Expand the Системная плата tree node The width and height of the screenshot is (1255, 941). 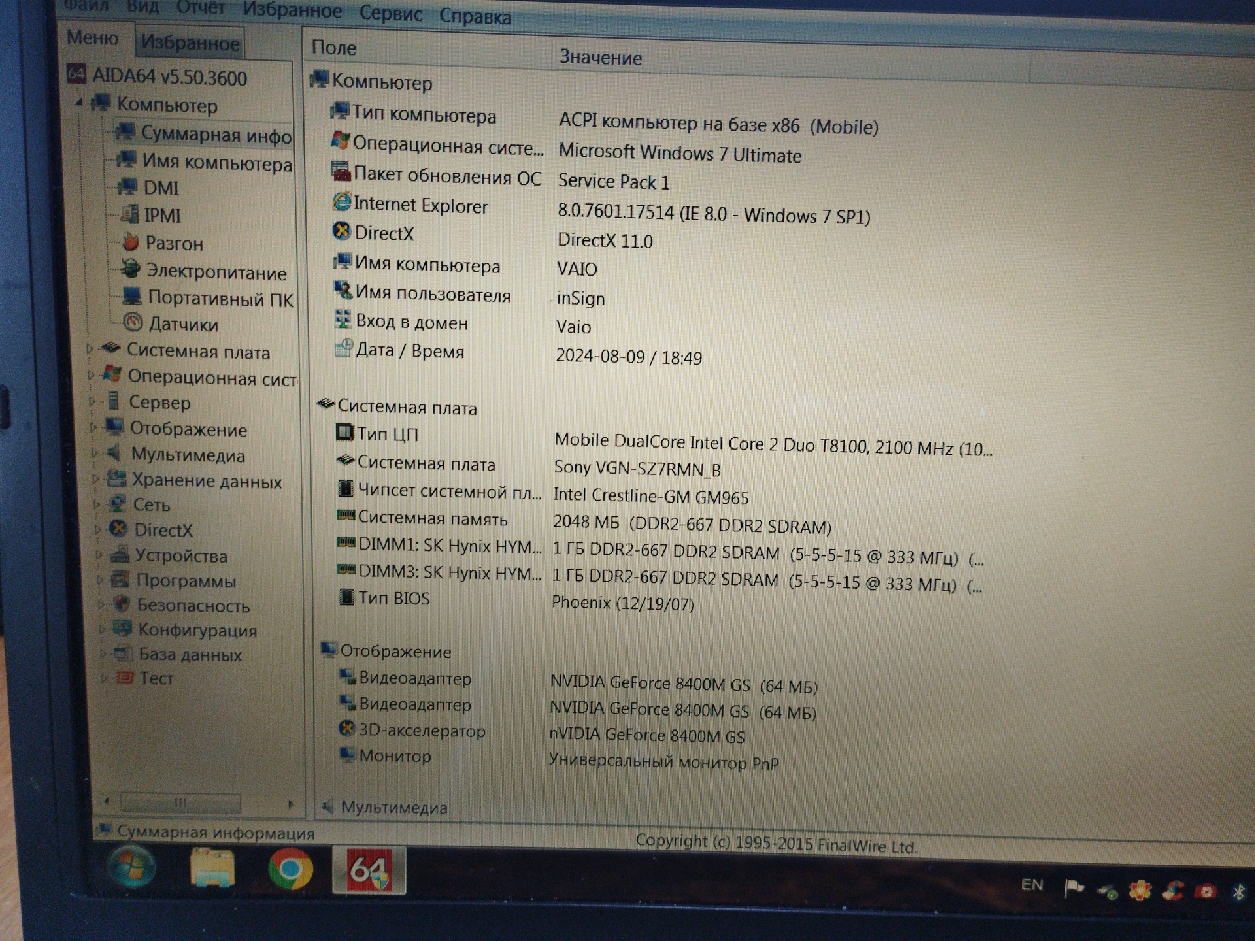90,349
